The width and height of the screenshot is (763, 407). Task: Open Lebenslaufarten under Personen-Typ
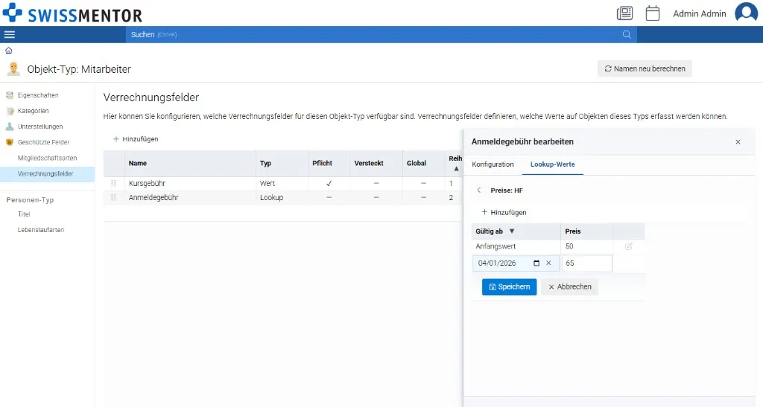tap(41, 230)
